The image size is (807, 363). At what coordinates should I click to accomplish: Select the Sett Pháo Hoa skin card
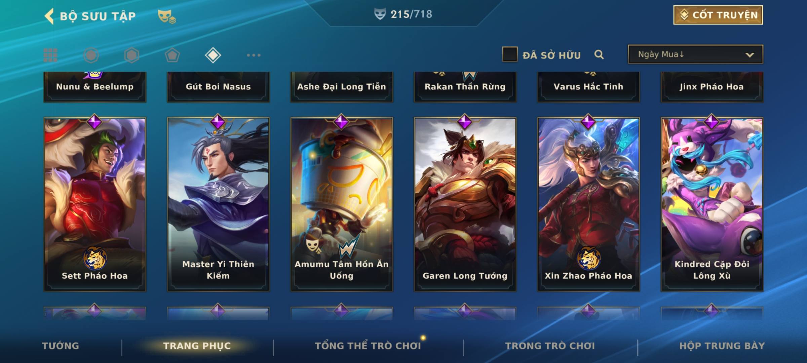coord(95,204)
